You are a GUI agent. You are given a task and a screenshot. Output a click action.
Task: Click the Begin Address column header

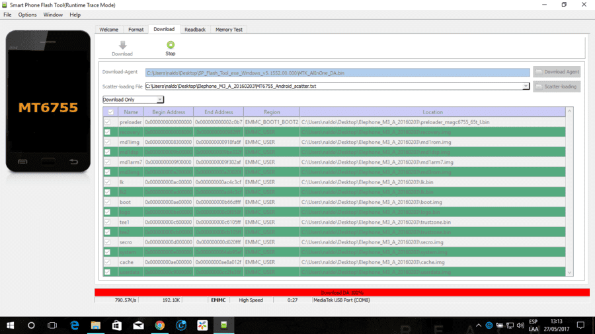click(x=169, y=112)
